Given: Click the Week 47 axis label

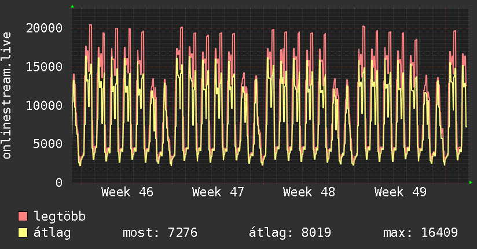Looking at the screenshot, I should click(x=218, y=192).
